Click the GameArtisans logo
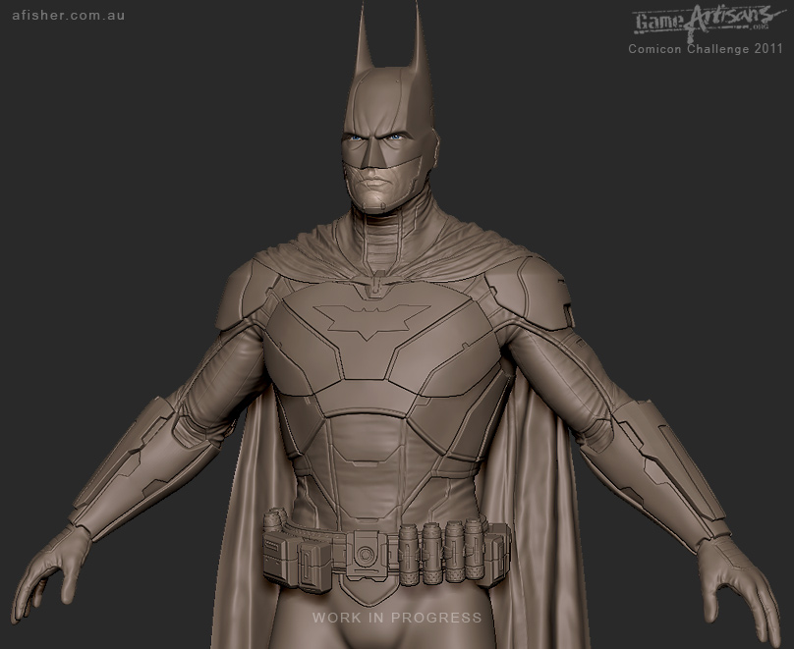This screenshot has width=794, height=649. (709, 23)
